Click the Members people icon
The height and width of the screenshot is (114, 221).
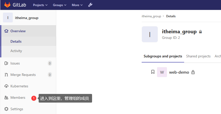(6, 97)
